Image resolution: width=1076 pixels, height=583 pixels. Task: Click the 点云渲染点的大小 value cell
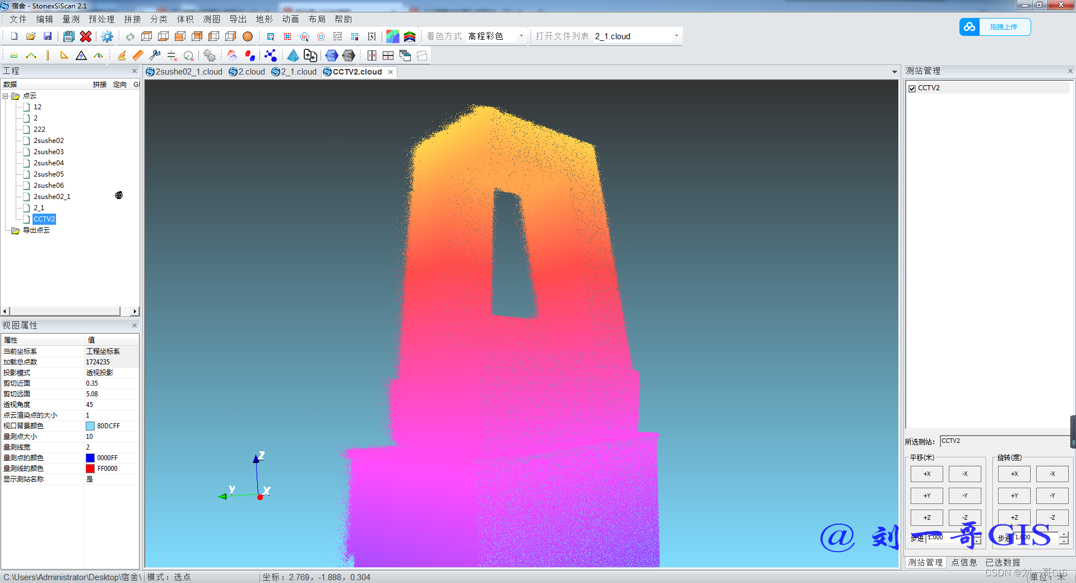[112, 415]
